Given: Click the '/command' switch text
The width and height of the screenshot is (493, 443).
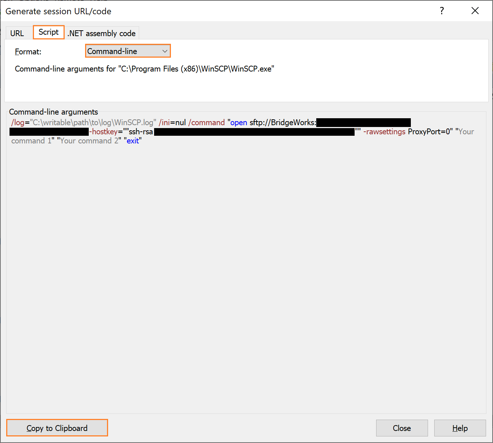Looking at the screenshot, I should [x=206, y=123].
